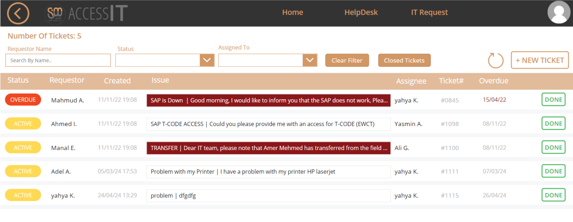Screen dimensions: 573x222
Task: Mark ticket #1111 as DONE
Action: tap(553, 171)
